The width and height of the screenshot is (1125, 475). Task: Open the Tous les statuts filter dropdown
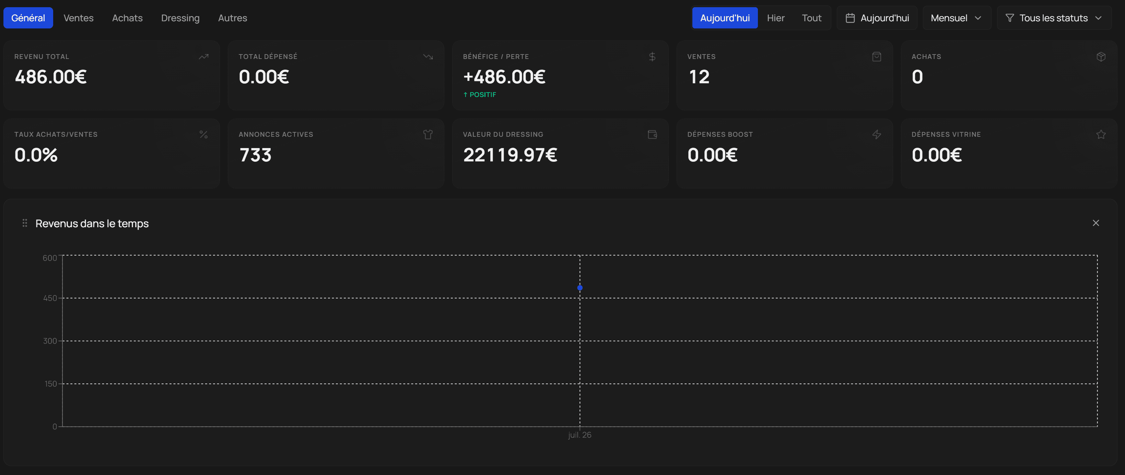(x=1054, y=18)
